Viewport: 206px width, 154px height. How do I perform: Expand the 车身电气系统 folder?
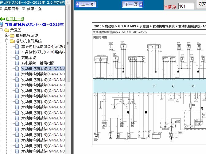(x=6, y=36)
